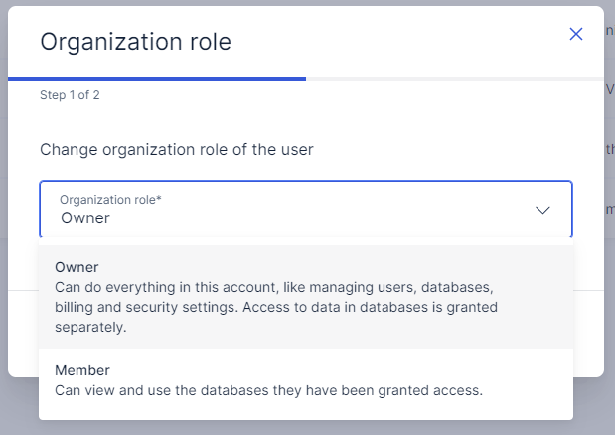Click the Owner description about managing users
This screenshot has height=435, width=615.
pos(273,287)
